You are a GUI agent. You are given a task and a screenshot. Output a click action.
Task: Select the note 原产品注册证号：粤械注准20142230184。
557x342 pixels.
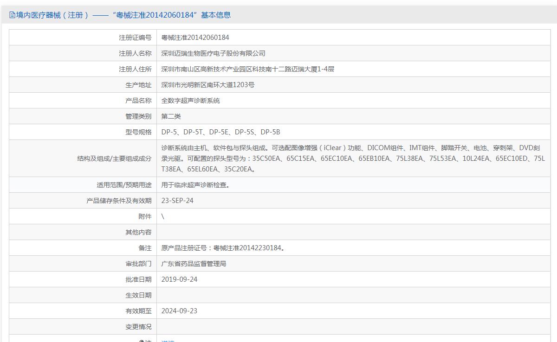(x=223, y=248)
